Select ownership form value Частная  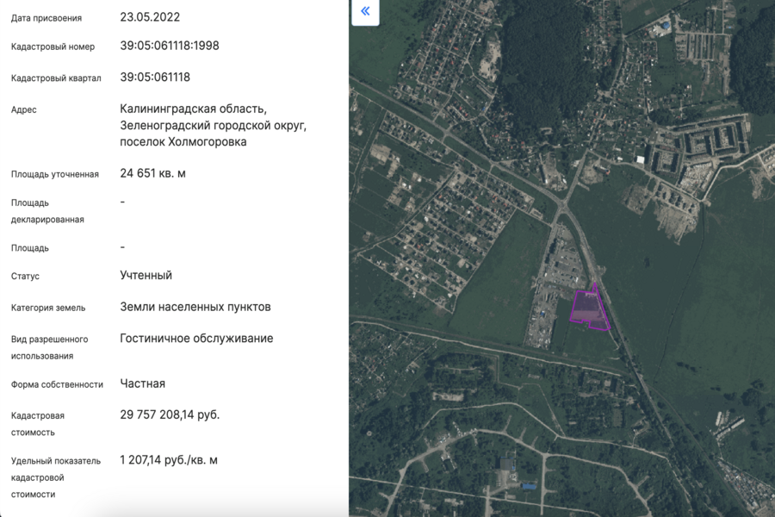(142, 383)
